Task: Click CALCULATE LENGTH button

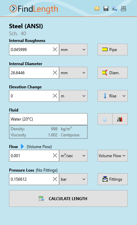Action: click(68, 198)
